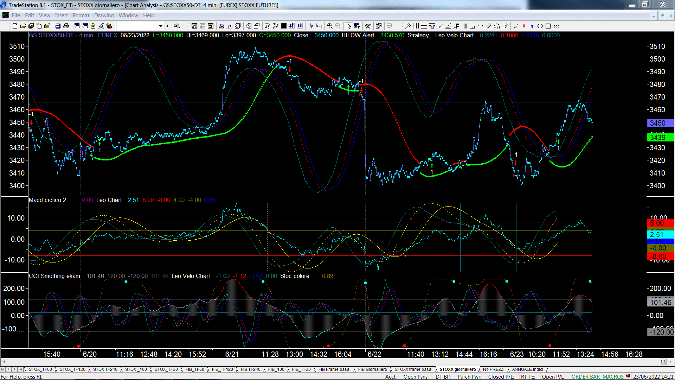The image size is (675, 380).
Task: Switch to the FIB_TF60 workspace tab
Action: (x=195, y=369)
